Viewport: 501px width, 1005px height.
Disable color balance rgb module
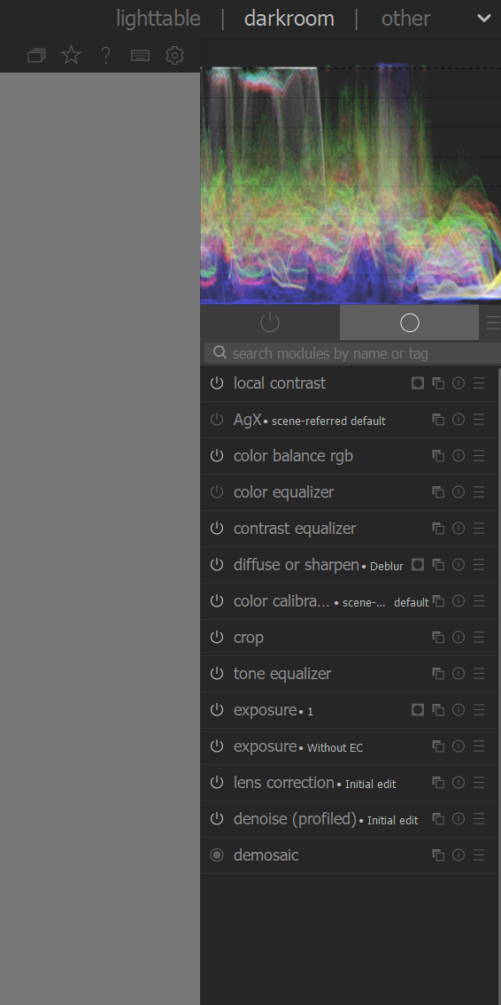click(x=217, y=456)
